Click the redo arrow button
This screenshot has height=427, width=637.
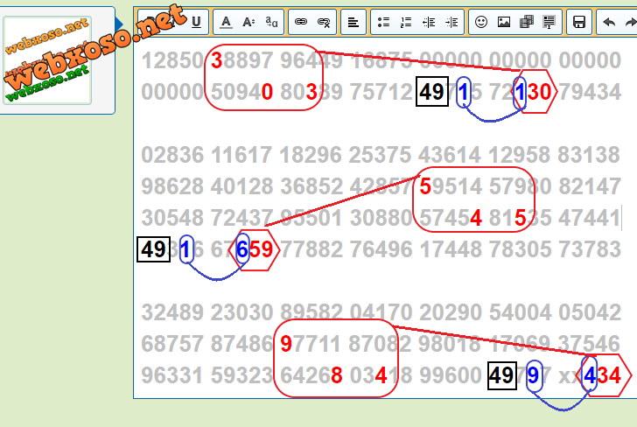630,22
